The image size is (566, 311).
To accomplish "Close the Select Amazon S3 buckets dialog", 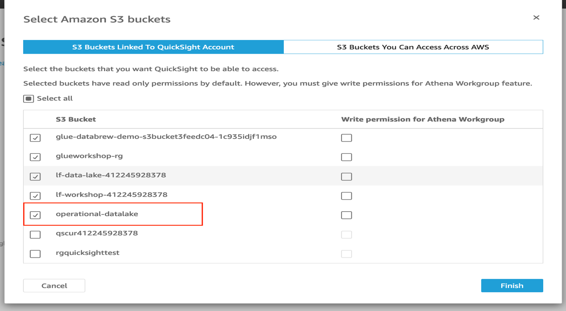I will click(536, 17).
